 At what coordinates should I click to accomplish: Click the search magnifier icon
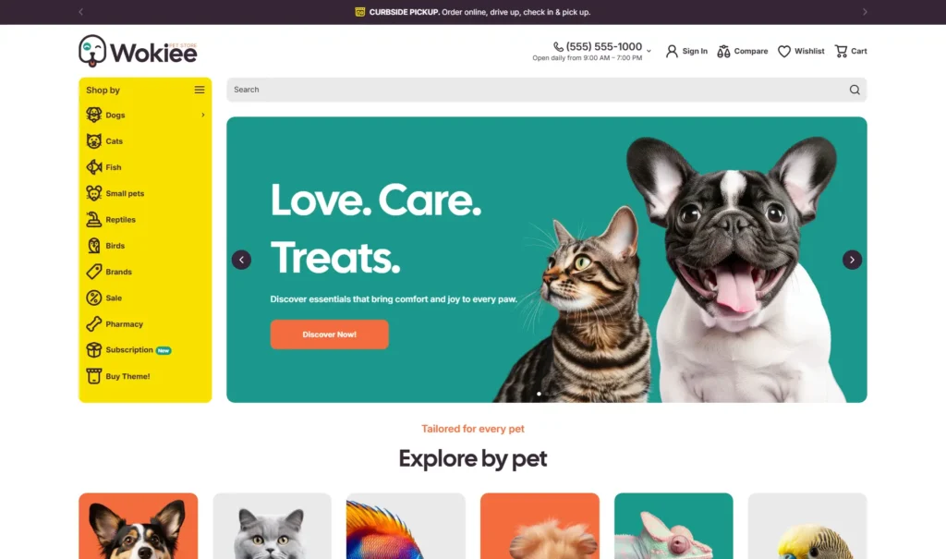click(x=855, y=90)
